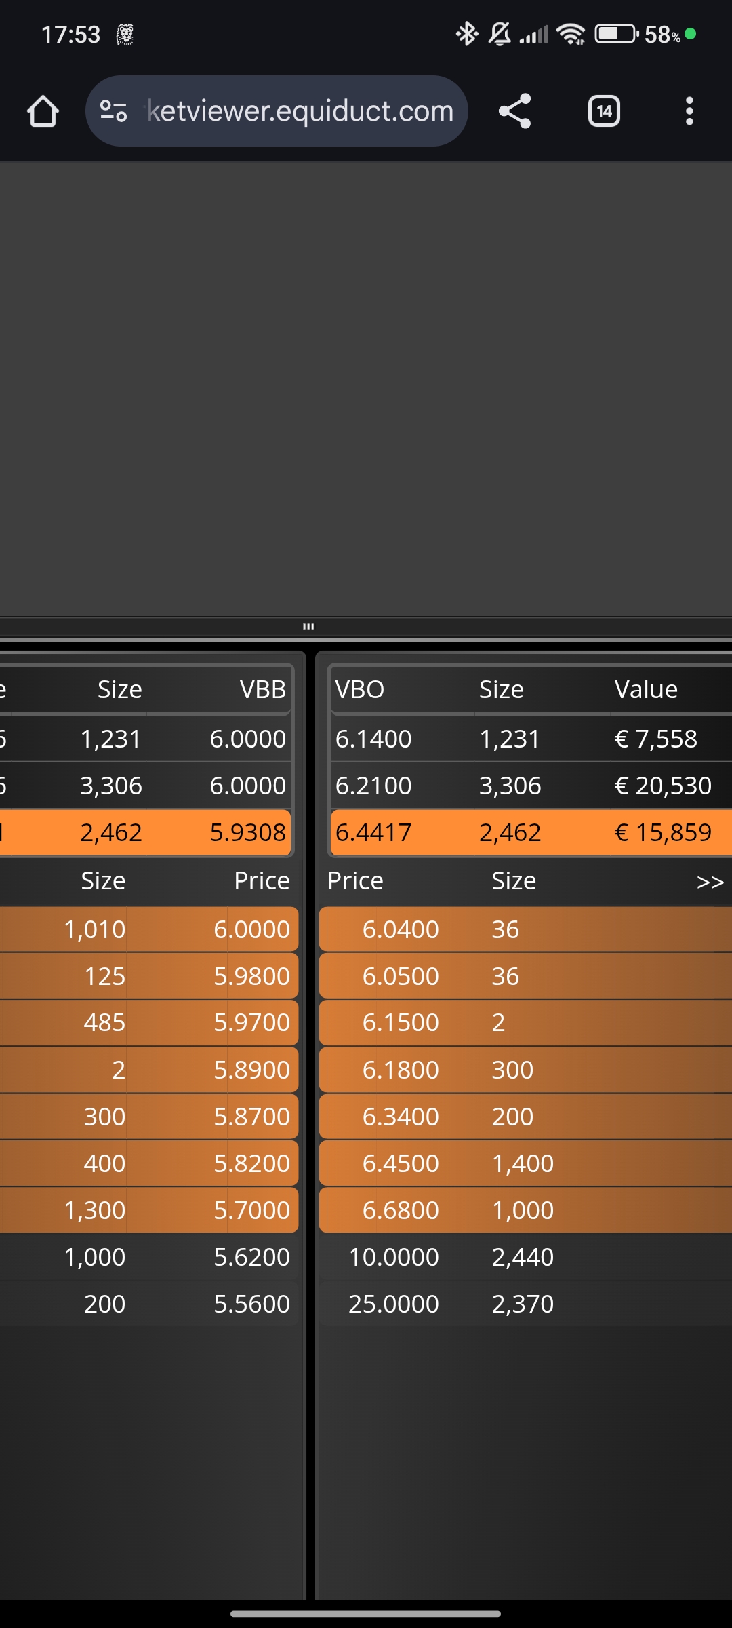Expand more columns with the >> arrow
This screenshot has width=732, height=1628.
(x=710, y=882)
